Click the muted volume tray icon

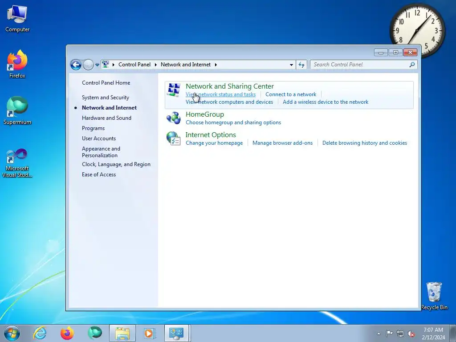411,334
